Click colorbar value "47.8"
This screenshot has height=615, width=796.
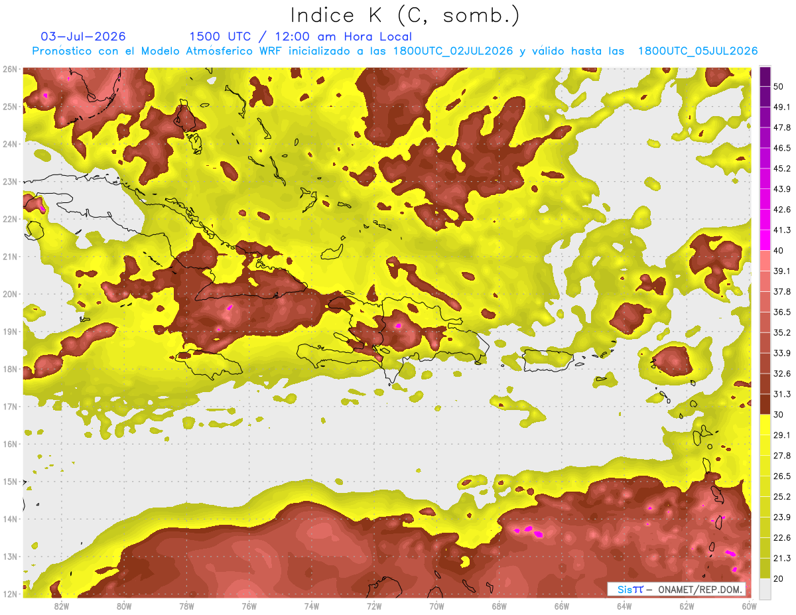(781, 127)
